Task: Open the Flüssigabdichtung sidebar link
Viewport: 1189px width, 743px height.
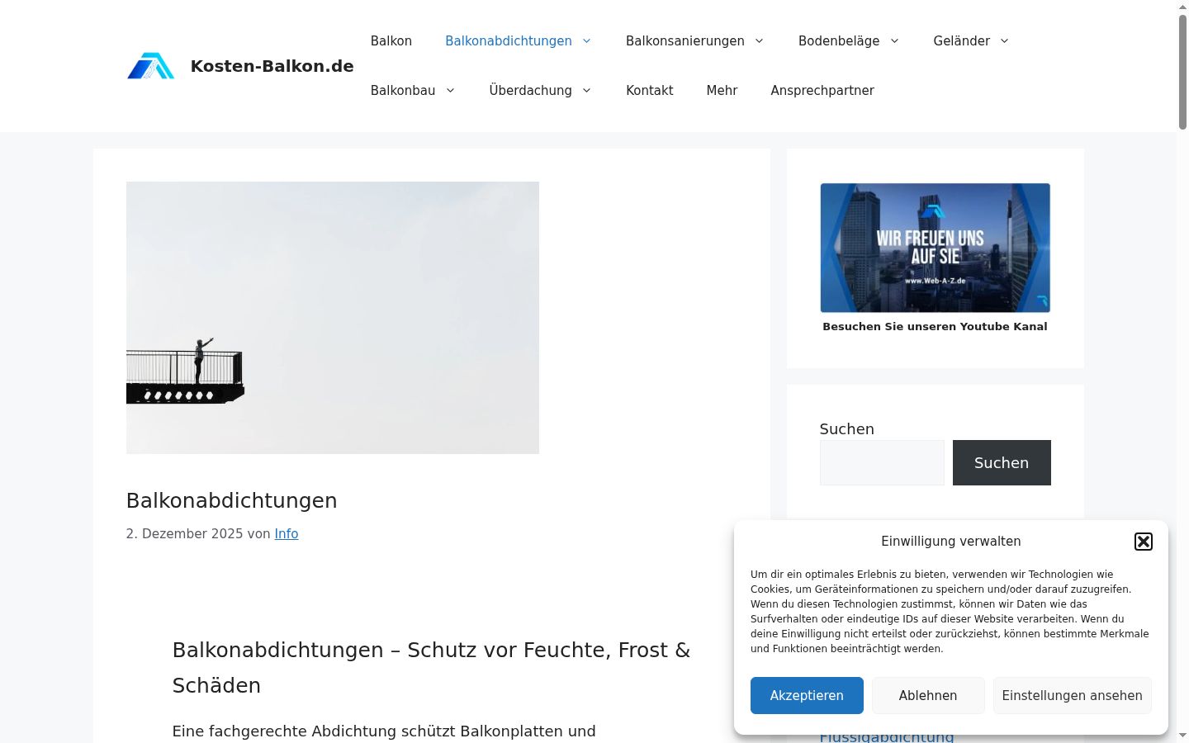Action: (x=887, y=737)
